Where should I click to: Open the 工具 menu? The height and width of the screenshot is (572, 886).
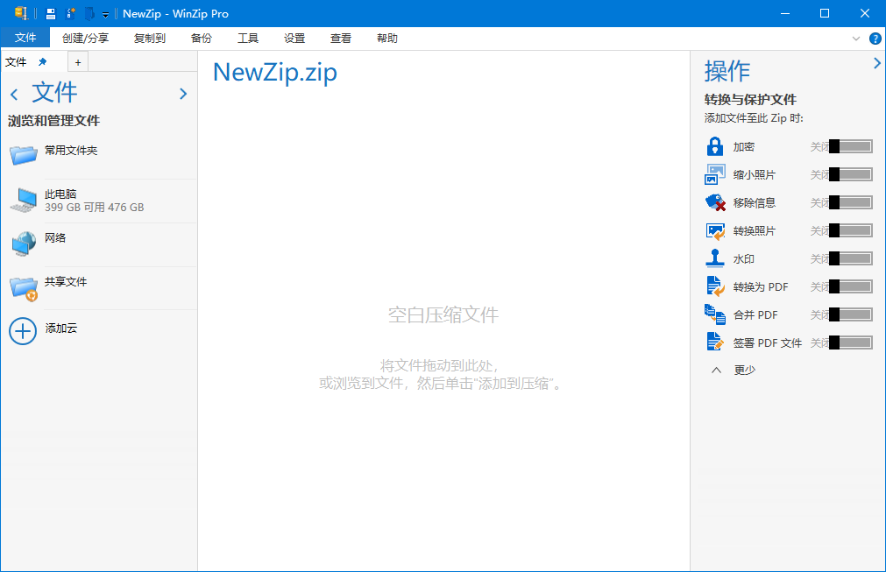(248, 39)
